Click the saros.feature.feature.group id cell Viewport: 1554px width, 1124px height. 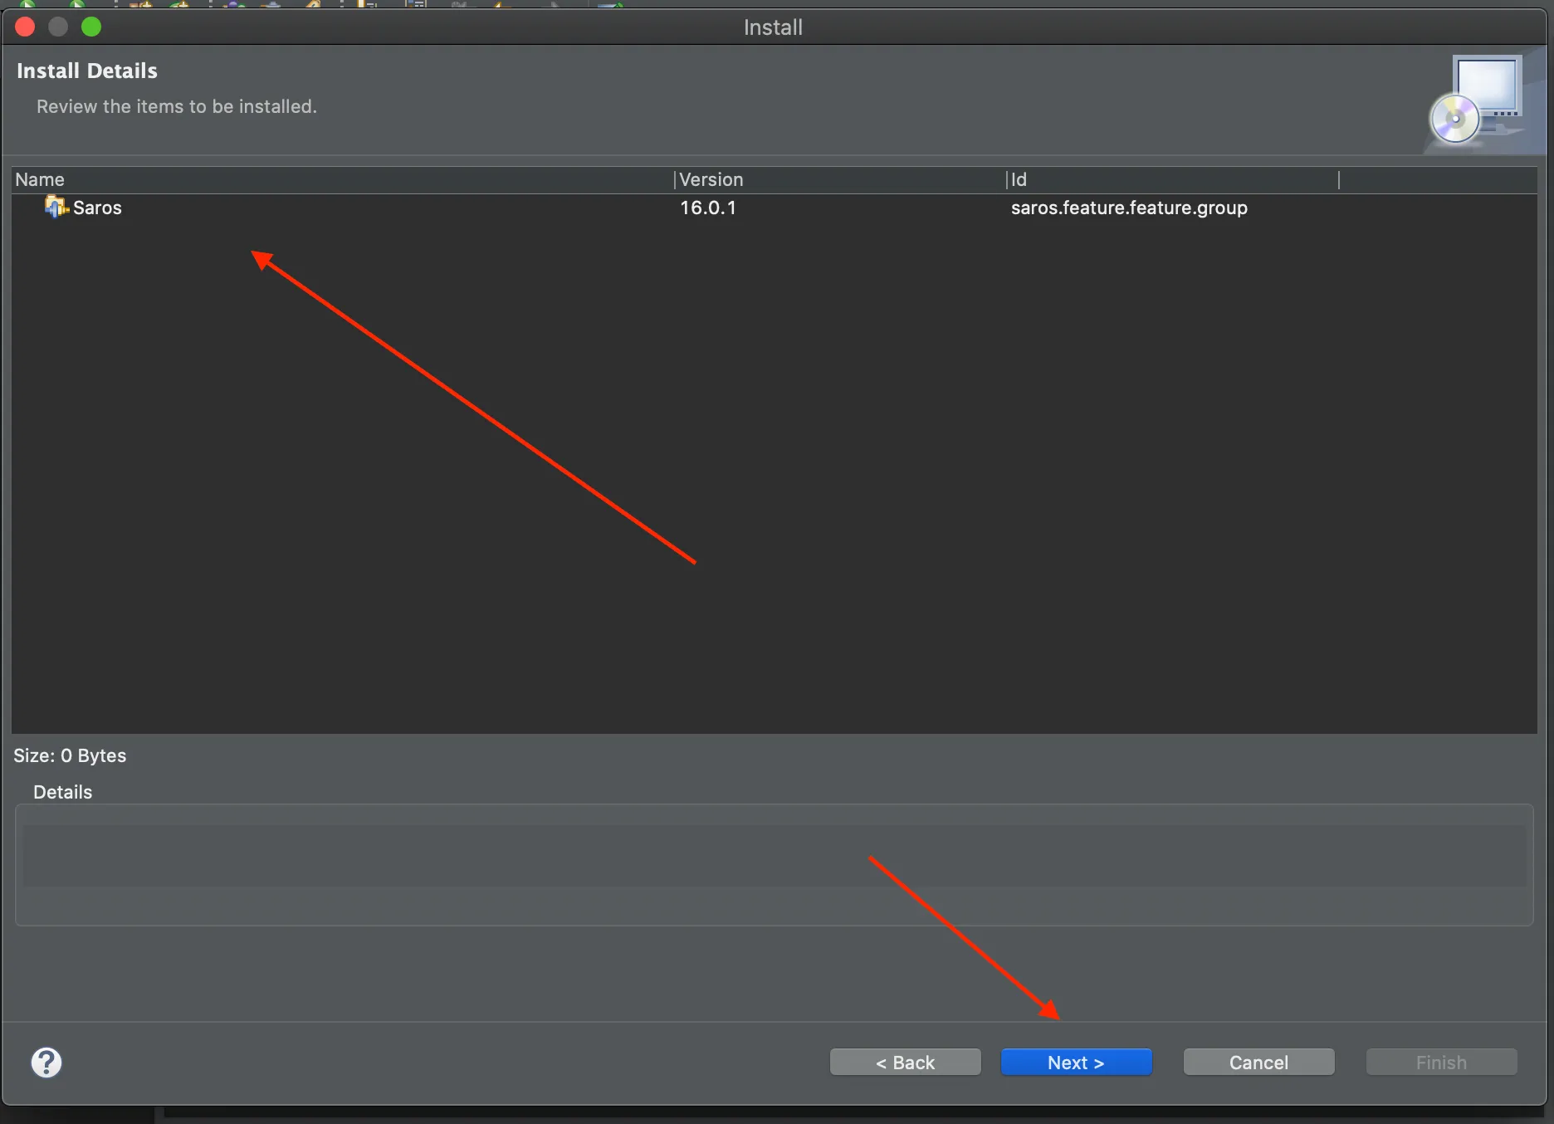pos(1129,208)
